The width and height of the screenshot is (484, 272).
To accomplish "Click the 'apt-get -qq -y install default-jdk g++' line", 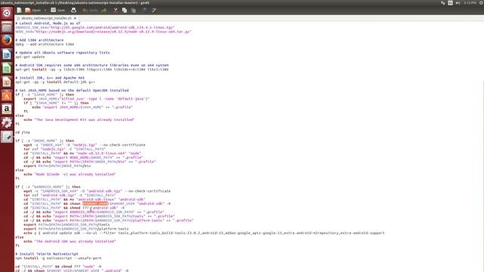I will coord(55,82).
